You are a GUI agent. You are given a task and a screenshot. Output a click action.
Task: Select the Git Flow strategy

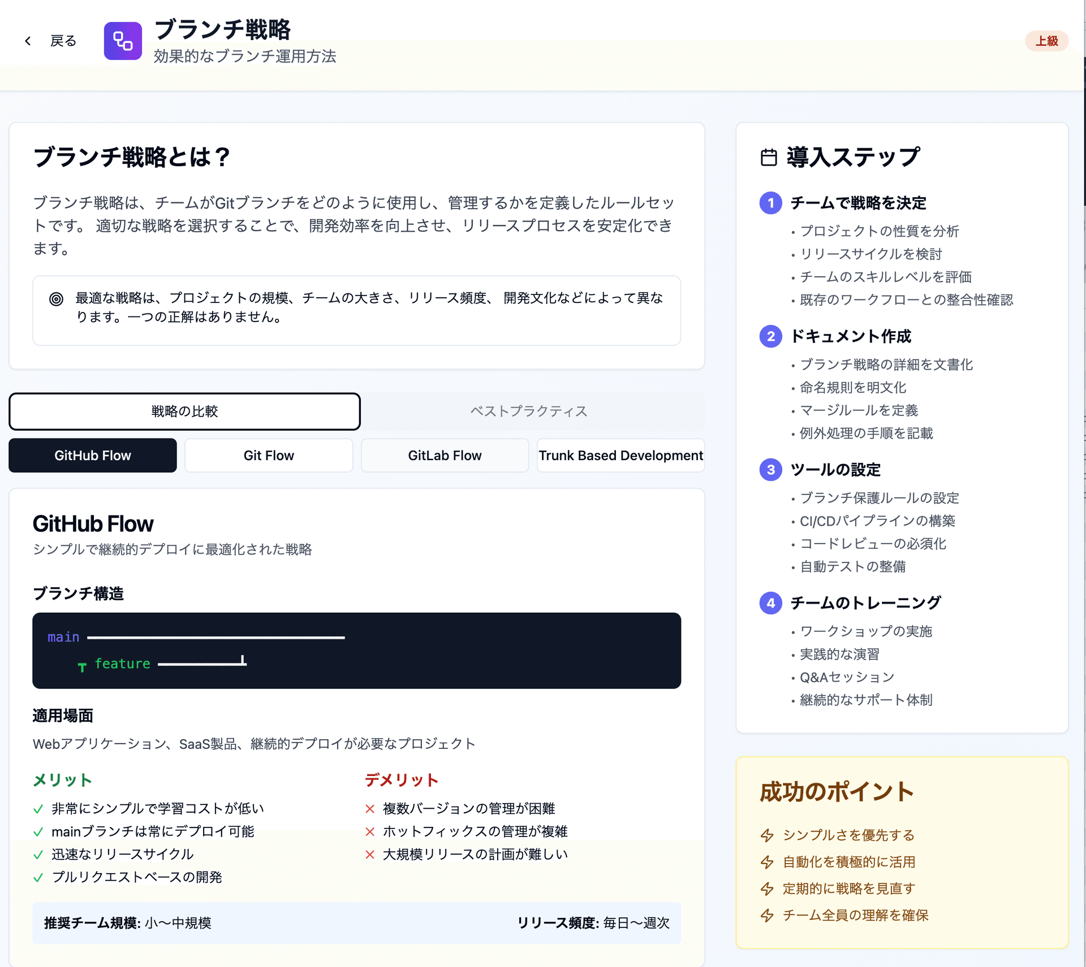click(x=269, y=456)
